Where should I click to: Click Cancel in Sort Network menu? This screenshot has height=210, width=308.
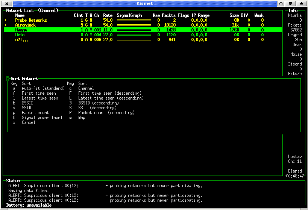(x=28, y=122)
